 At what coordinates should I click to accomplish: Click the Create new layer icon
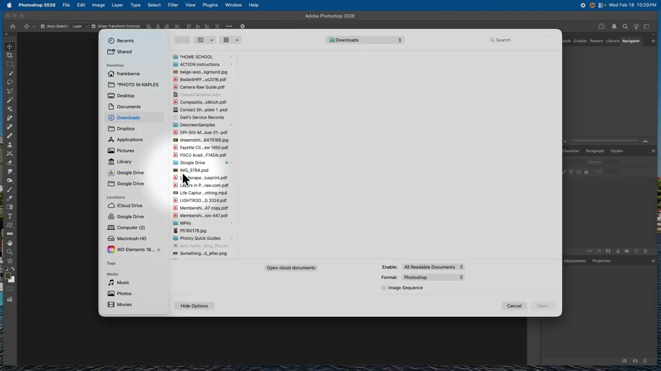pyautogui.click(x=636, y=251)
